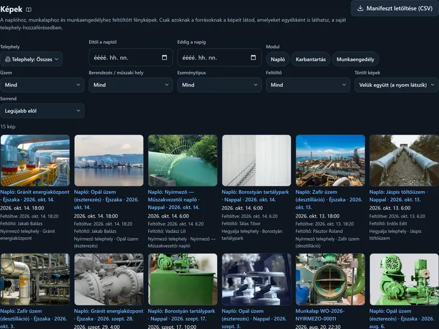Open the Opál üzem szept. 3. handwheel valves photo

click(257, 279)
